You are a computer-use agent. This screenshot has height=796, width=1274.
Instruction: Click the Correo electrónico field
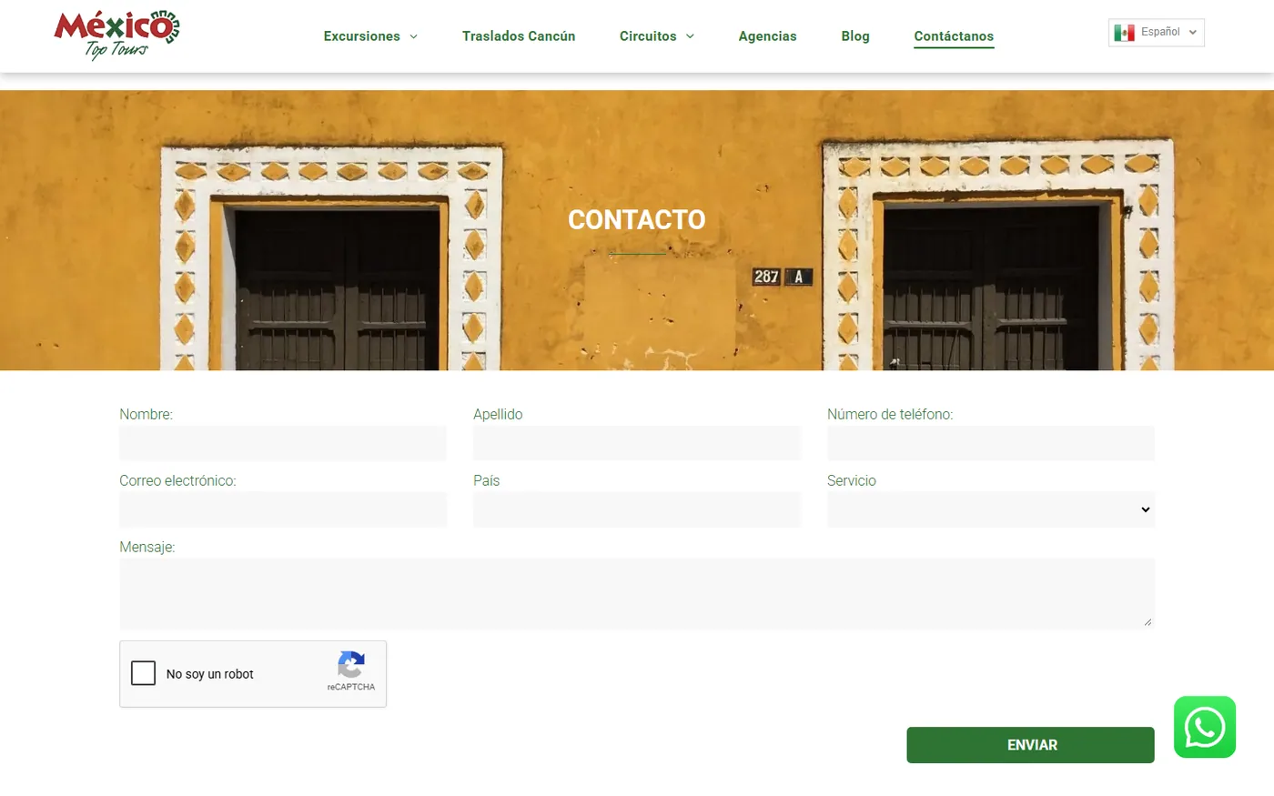(283, 509)
